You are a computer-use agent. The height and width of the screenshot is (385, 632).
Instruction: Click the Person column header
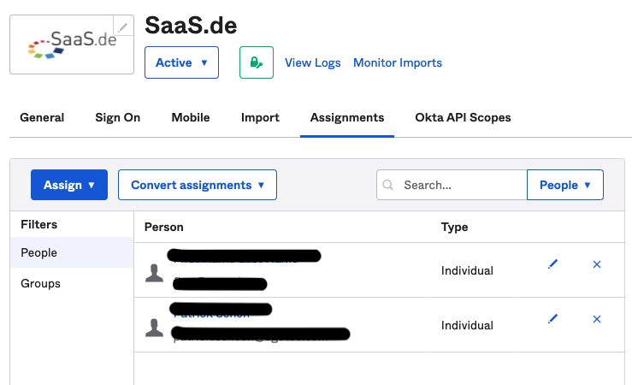[164, 227]
